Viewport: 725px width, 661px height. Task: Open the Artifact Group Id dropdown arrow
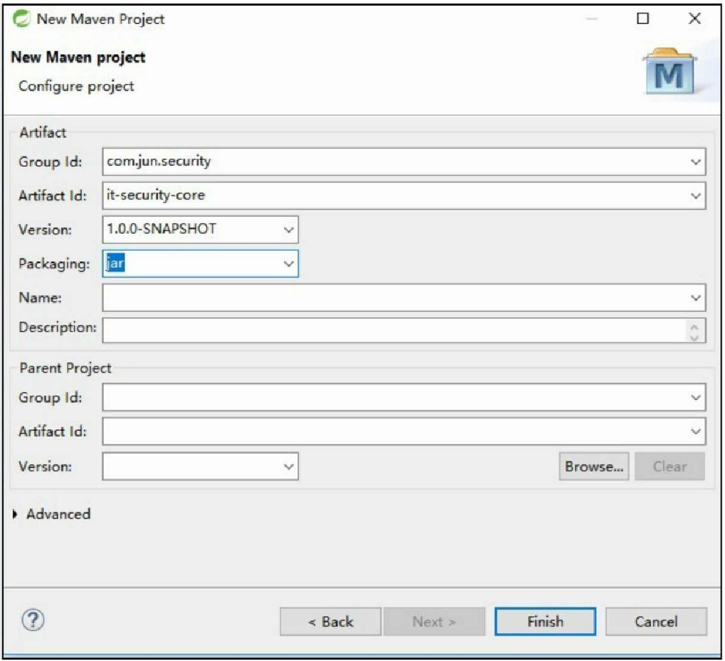point(695,162)
